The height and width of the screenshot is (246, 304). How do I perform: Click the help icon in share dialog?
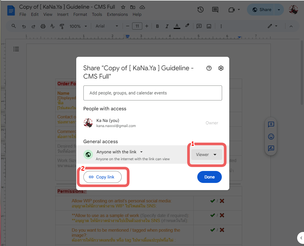pos(209,68)
